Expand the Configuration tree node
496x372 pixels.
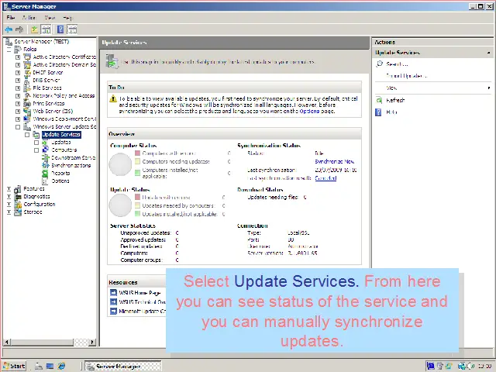pos(9,205)
